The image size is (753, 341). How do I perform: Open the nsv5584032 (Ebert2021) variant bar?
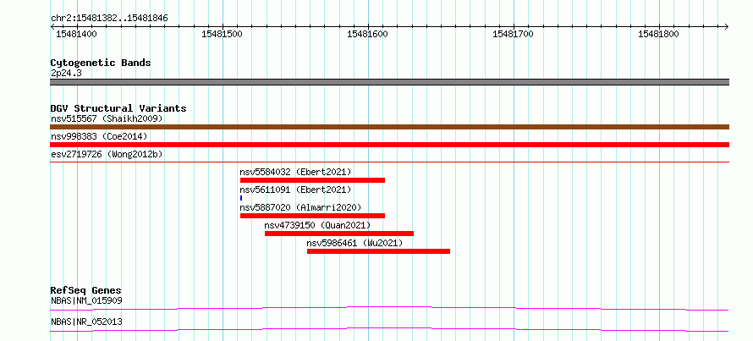tap(312, 180)
